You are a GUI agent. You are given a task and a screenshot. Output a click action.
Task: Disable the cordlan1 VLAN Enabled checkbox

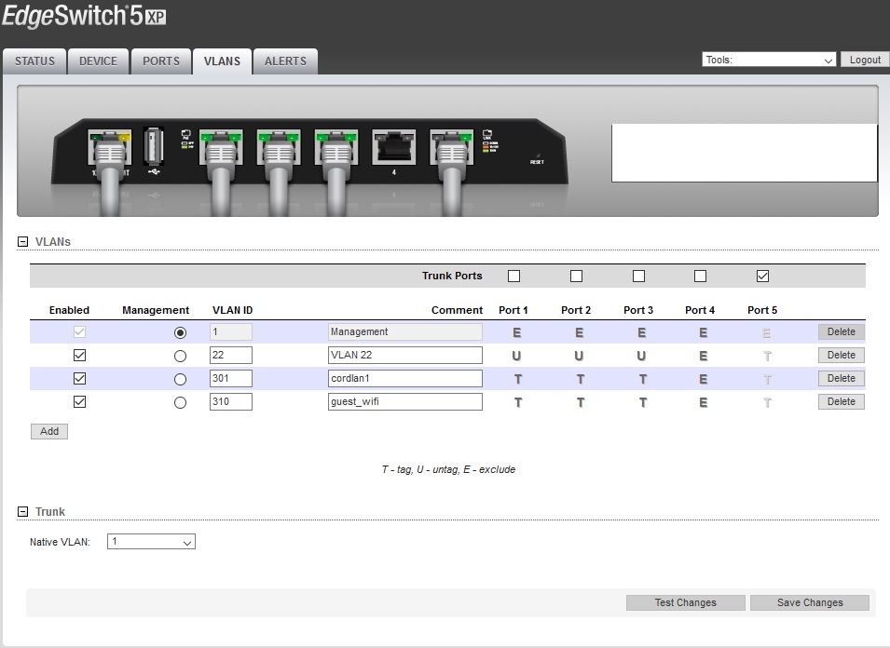[79, 379]
